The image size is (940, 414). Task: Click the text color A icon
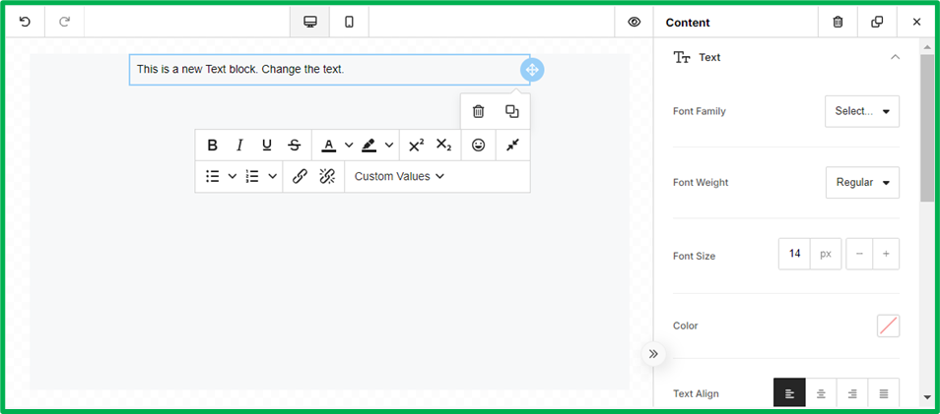328,146
